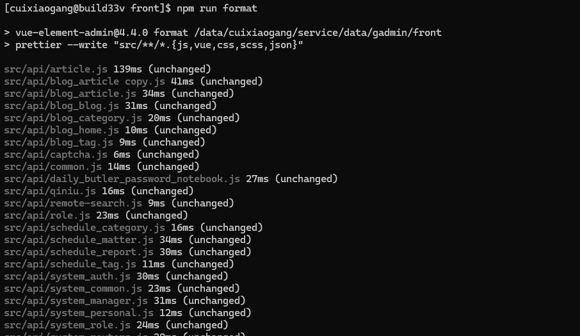The height and width of the screenshot is (336, 580).
Task: Select the blog_tag.js output line
Action: tap(105, 142)
